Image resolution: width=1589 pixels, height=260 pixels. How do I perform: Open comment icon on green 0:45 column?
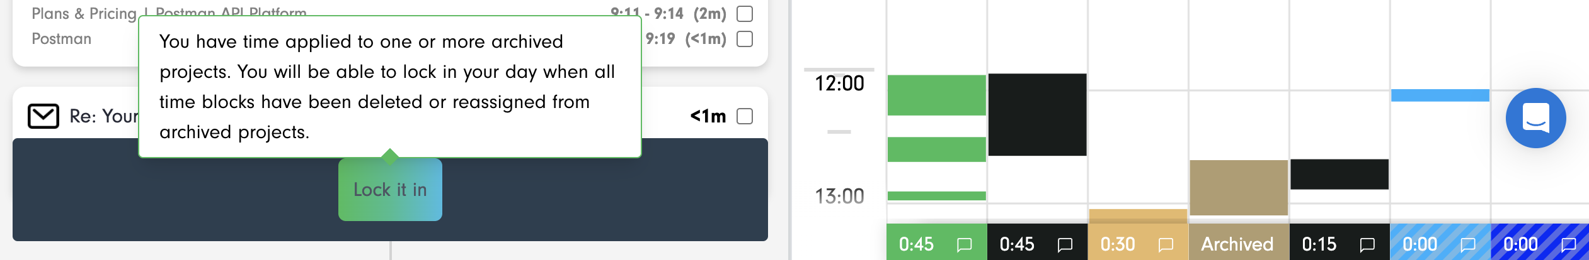click(x=964, y=244)
